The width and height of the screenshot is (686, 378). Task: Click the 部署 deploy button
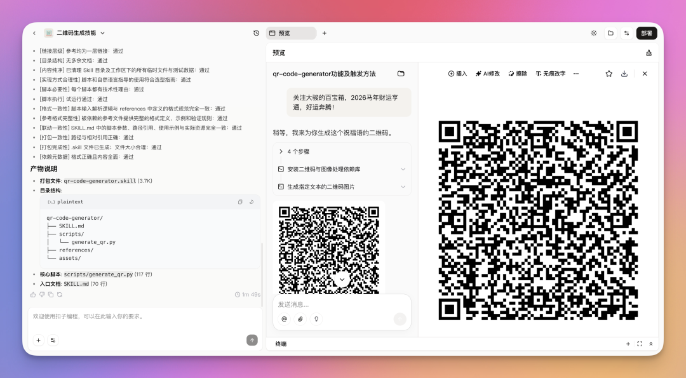click(x=647, y=33)
